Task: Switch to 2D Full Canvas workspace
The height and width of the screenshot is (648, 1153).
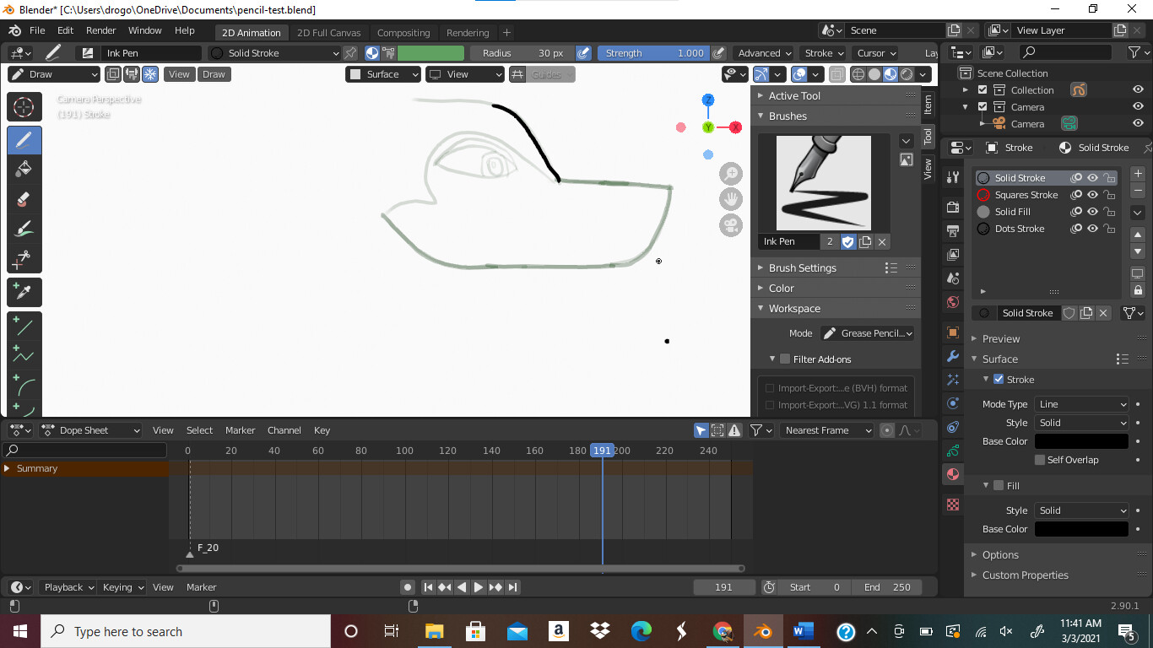Action: 329,33
